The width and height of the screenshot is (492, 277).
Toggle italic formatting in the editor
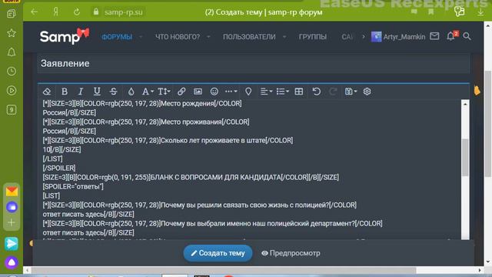(80, 92)
